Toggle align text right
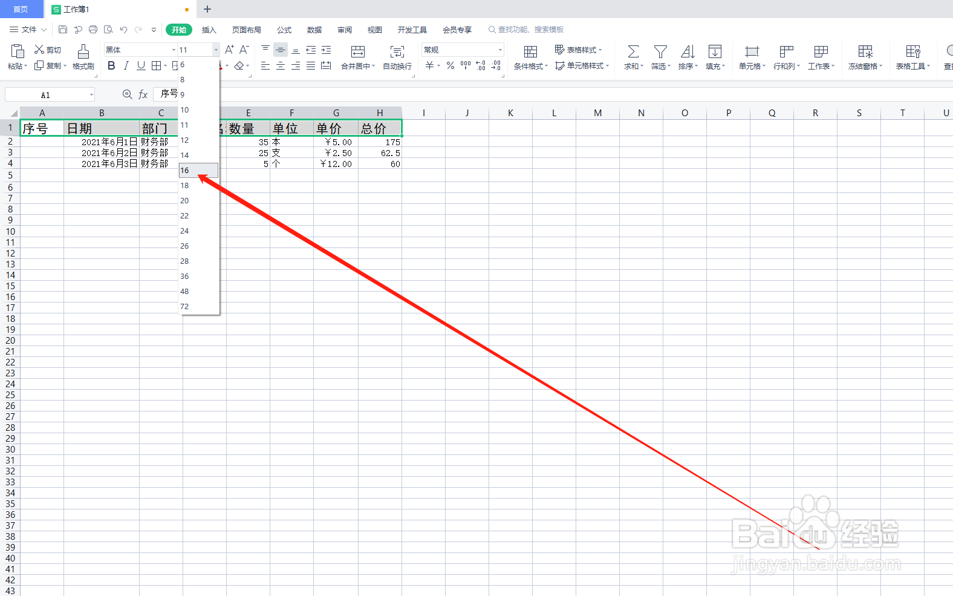Screen dimensions: 953x596 (296, 65)
